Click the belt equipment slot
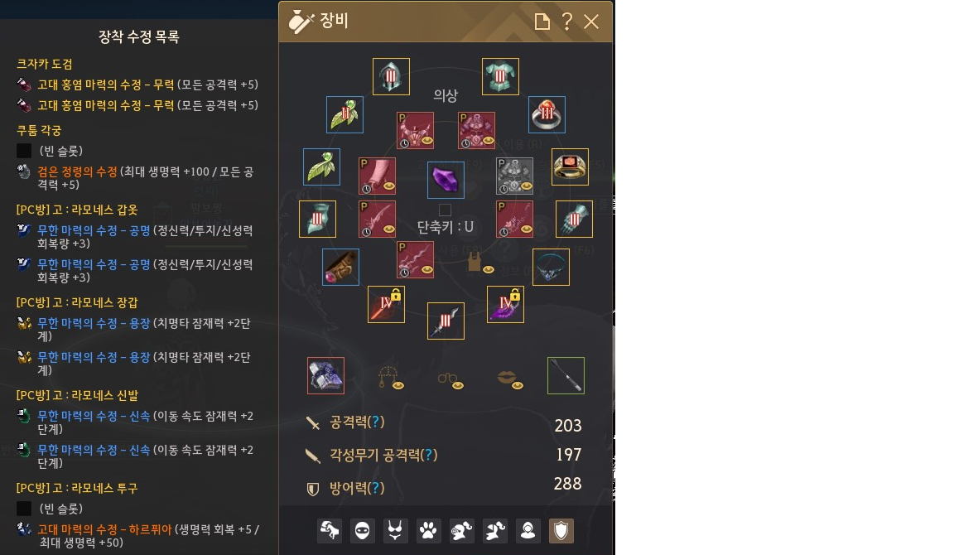This screenshot has width=954, height=555. [340, 268]
